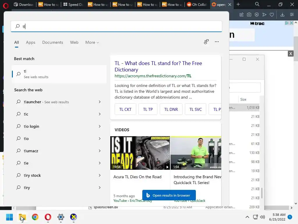The height and width of the screenshot is (224, 298).
Task: Switch to the Download tab
Action: 24,5
